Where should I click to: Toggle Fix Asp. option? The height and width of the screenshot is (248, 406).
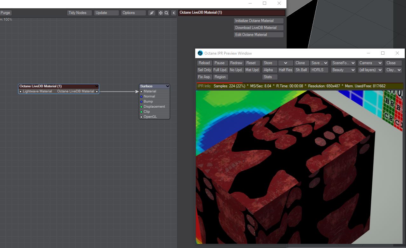pyautogui.click(x=204, y=77)
